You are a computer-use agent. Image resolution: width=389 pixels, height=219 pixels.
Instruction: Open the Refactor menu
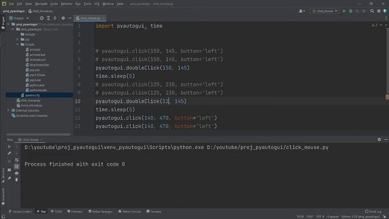(x=66, y=4)
